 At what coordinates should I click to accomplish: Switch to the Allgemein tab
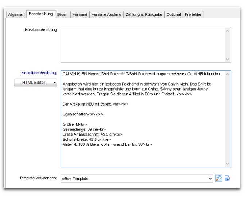click(16, 15)
